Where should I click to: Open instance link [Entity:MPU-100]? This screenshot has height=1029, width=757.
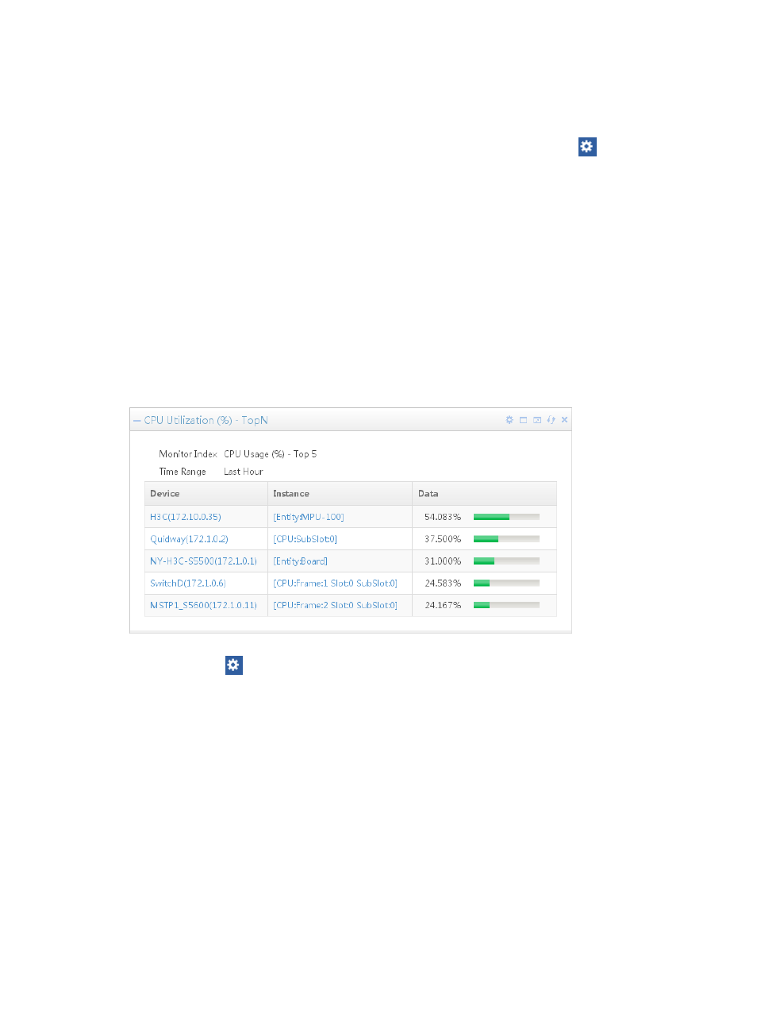(309, 517)
